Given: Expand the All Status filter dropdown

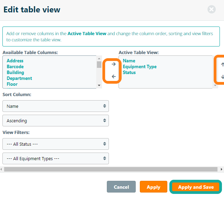Looking at the screenshot, I should [x=56, y=144].
